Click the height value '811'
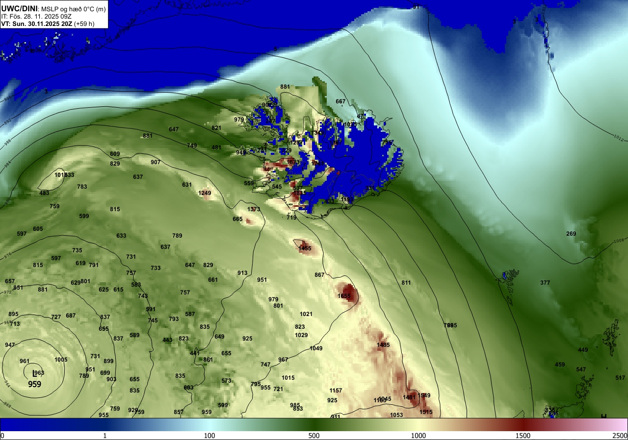628x440 pixels. coord(406,283)
